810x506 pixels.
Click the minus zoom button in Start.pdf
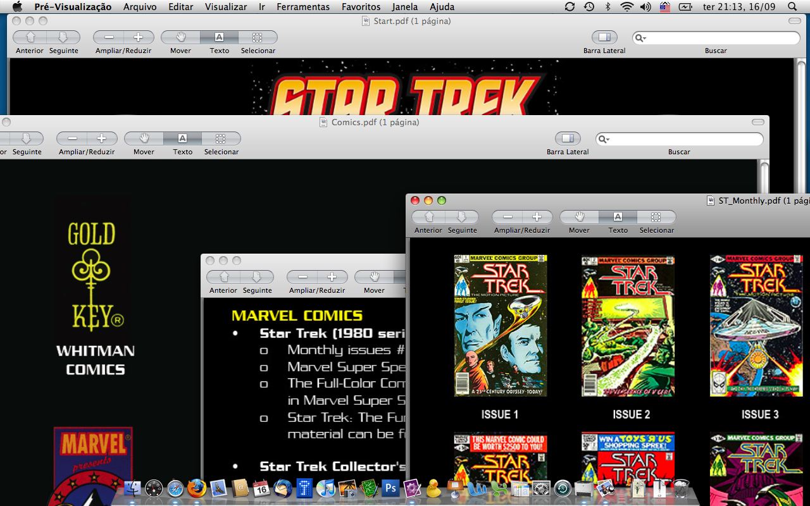pos(108,37)
